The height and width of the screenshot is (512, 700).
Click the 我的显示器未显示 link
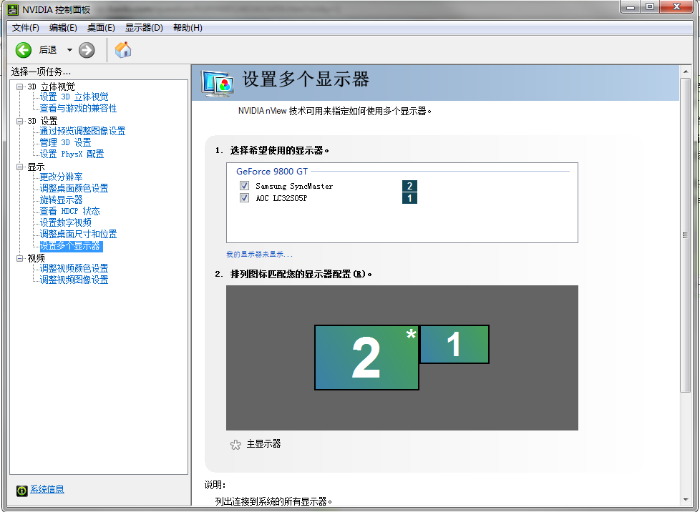pos(259,255)
